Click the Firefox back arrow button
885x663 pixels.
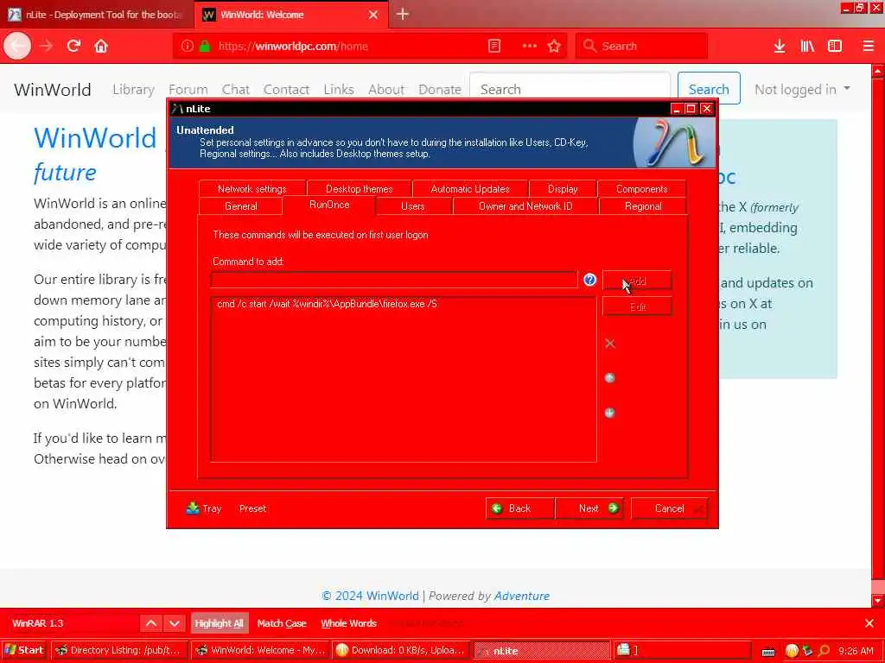(17, 46)
